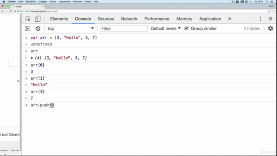Screen dimensions: 277x156
Task: Open the Fenster menu
Action: coord(88,2)
